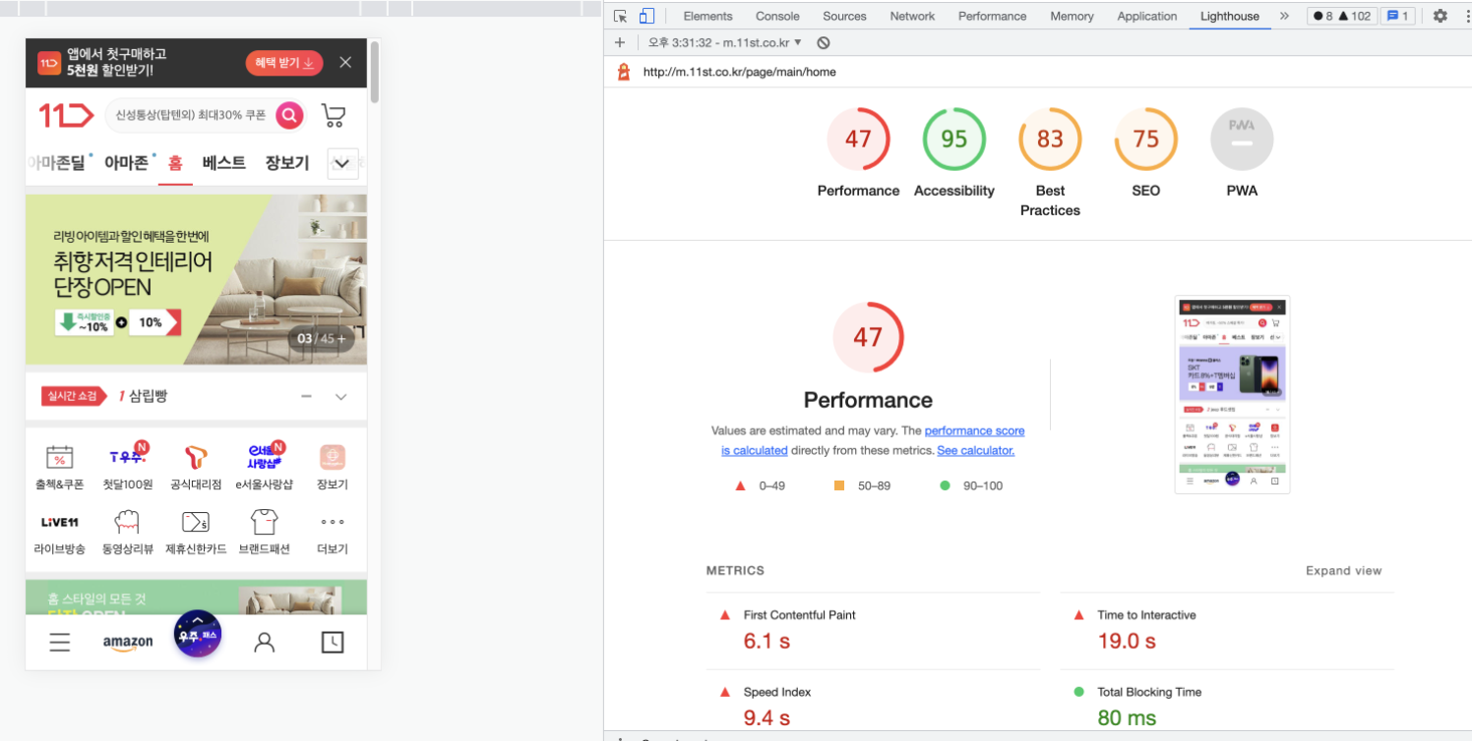Click the 삼립빵 trending search term
Screen dimensions: 1472x741
(x=148, y=396)
